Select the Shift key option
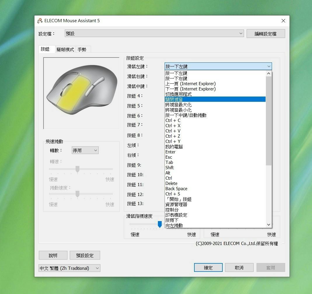Viewport: 312px width, 294px height. pyautogui.click(x=215, y=168)
